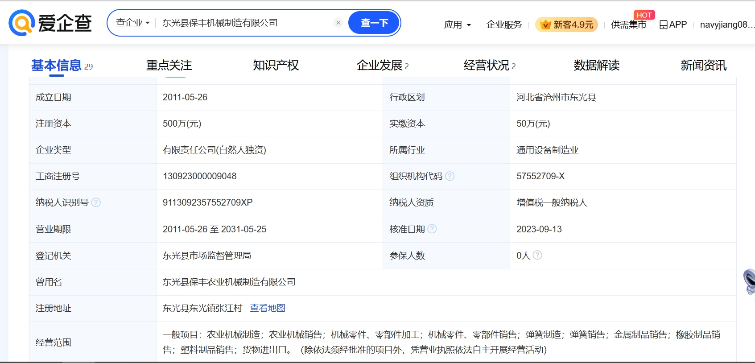Image resolution: width=755 pixels, height=363 pixels.
Task: Open the 查企业 search type dropdown
Action: click(132, 23)
